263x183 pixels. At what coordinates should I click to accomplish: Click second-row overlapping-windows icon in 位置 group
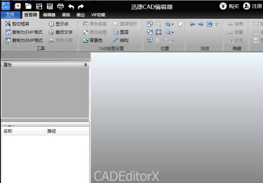(150, 32)
